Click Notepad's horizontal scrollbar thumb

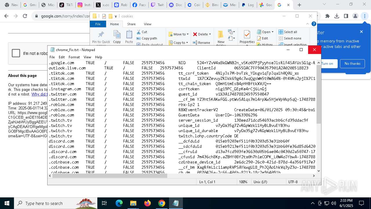[110, 176]
